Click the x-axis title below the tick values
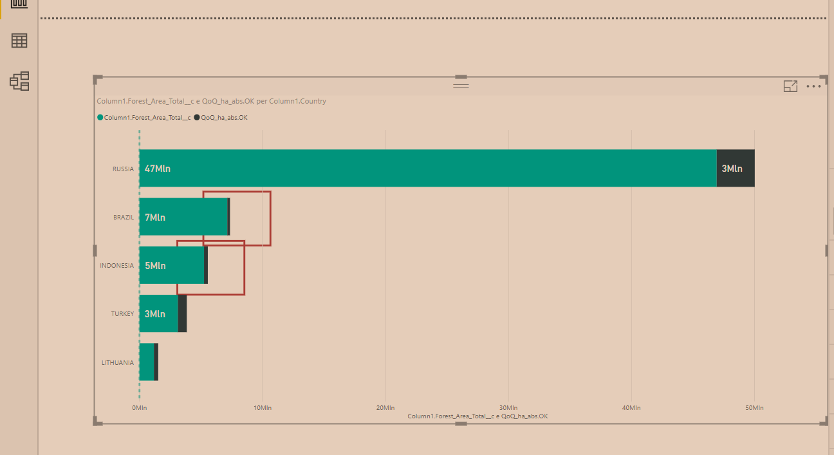 [x=477, y=416]
